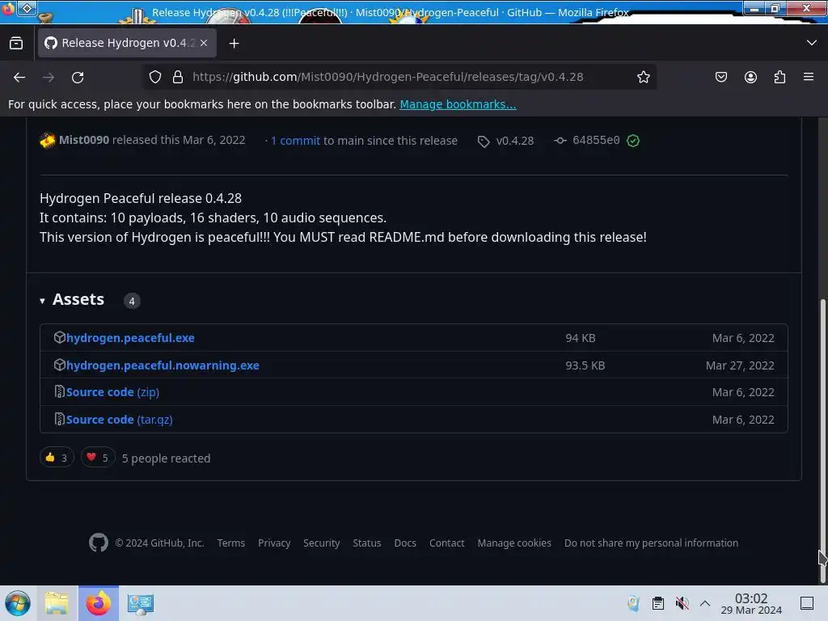Screen dimensions: 828x621
Task: Open commit 64855e0
Action: (596, 141)
